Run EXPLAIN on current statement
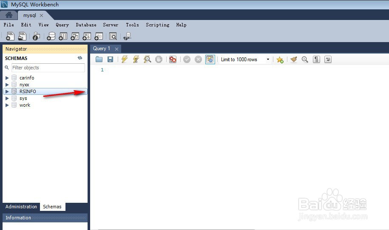Viewport: 389px width, 230px height. [x=148, y=59]
